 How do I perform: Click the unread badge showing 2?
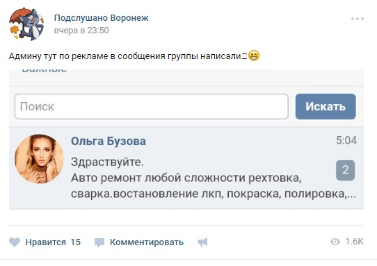click(x=345, y=170)
